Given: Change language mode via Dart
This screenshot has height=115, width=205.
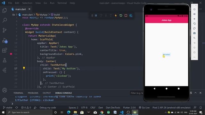Looking at the screenshot, I should coord(101,108).
